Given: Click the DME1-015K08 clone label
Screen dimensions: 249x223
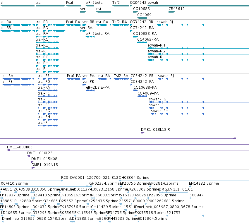Looking at the screenshot, I should (x=44, y=159).
